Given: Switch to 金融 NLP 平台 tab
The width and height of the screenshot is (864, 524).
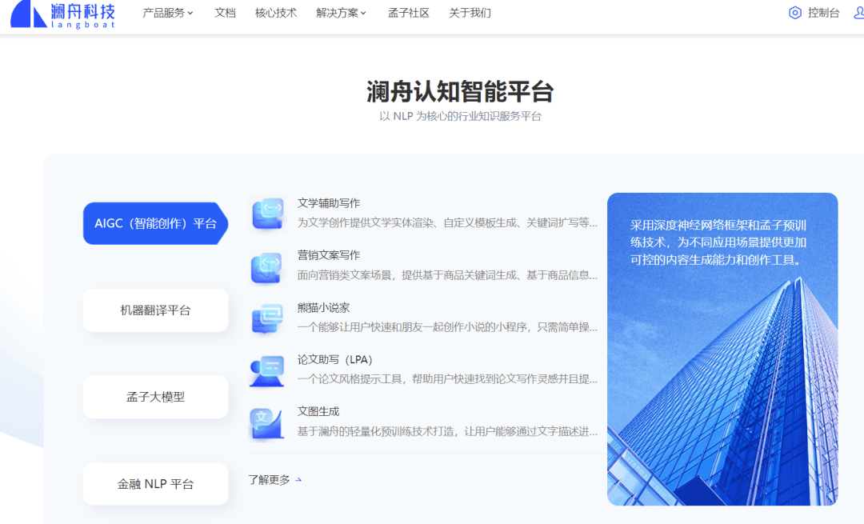Looking at the screenshot, I should coord(155,484).
